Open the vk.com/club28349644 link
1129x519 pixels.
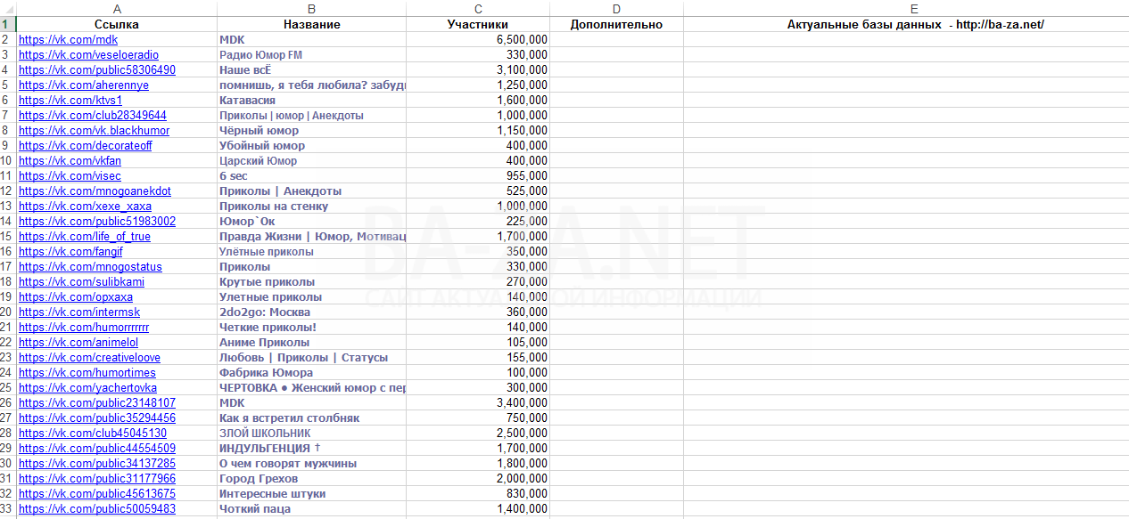tap(93, 115)
